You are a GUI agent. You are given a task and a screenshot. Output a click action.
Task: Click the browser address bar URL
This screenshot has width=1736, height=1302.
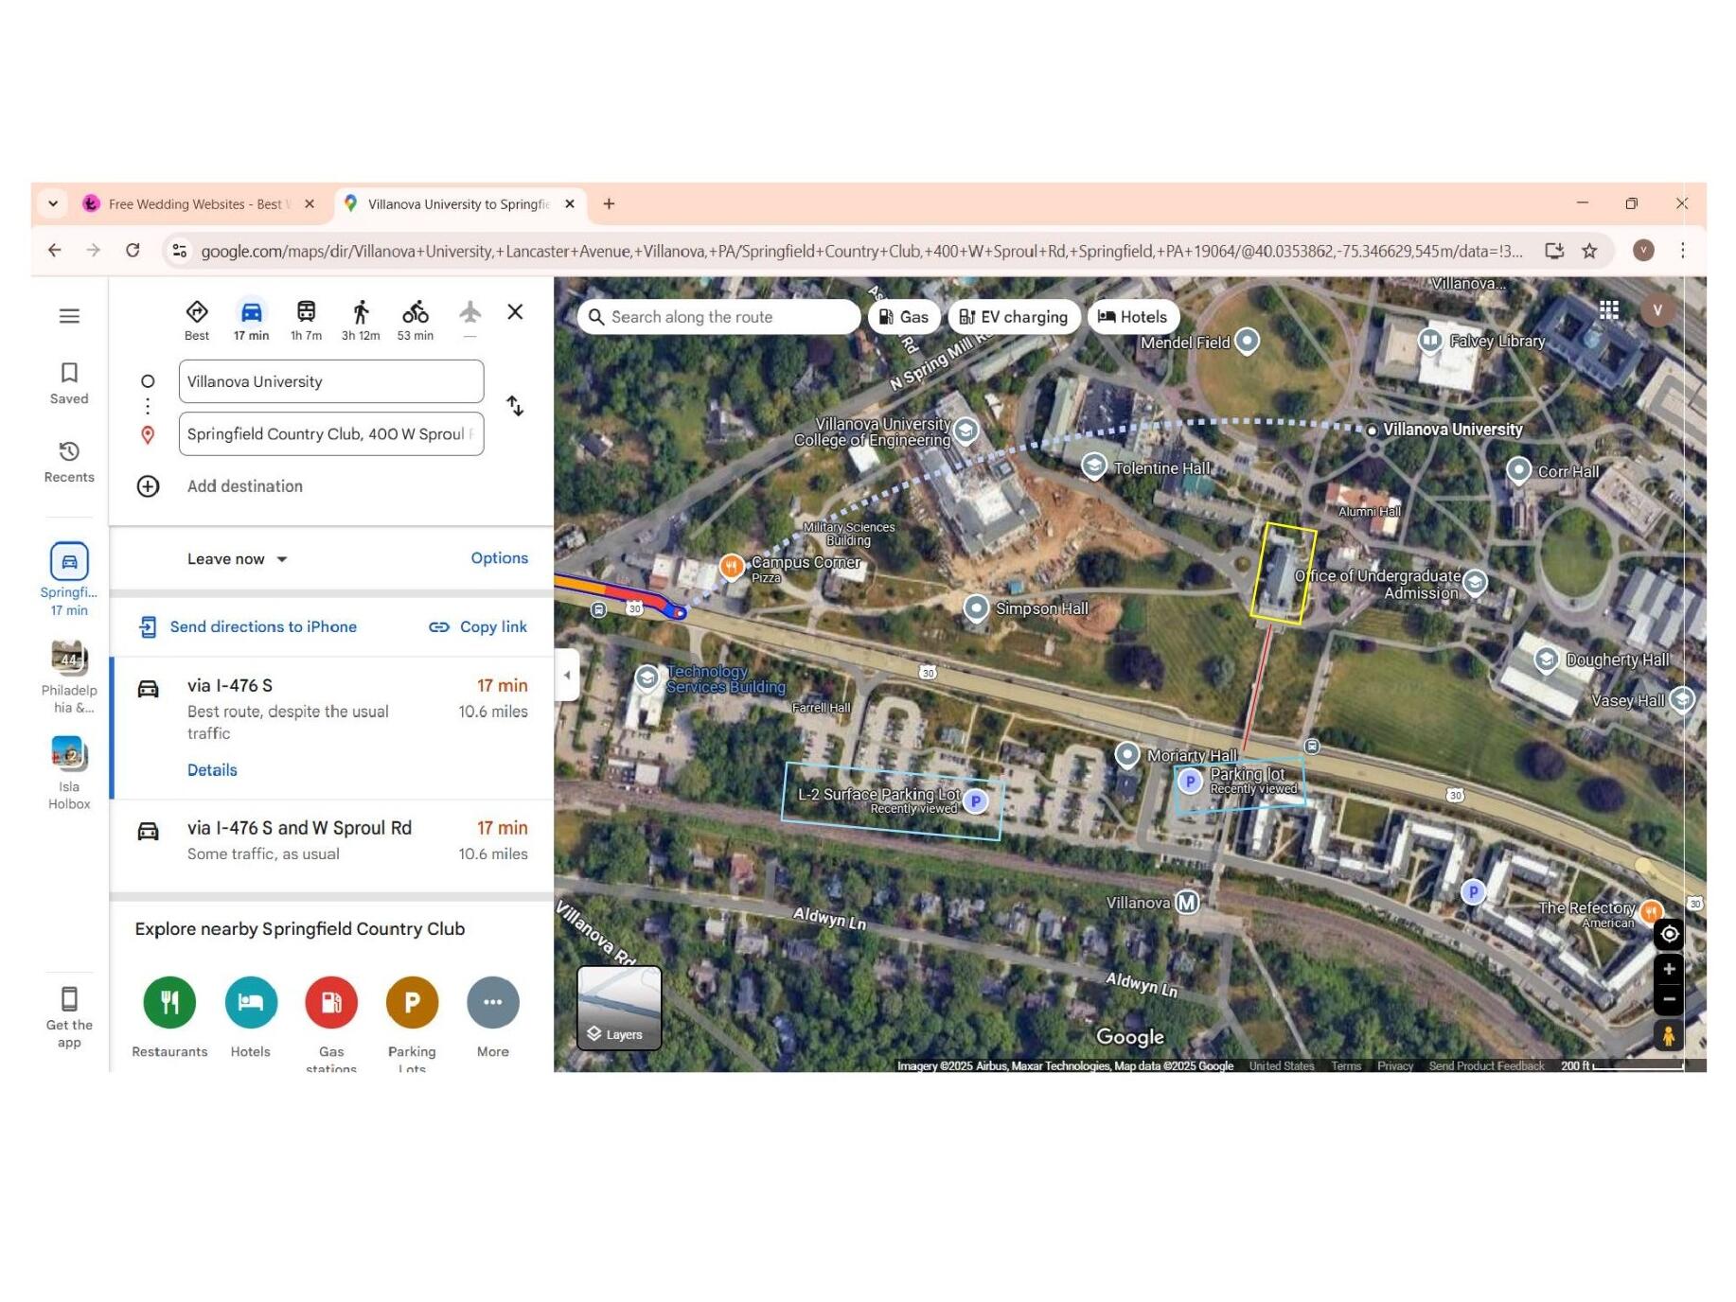coord(861,251)
